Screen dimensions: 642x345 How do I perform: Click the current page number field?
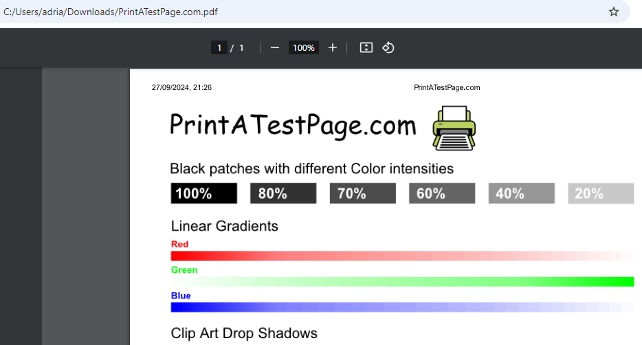point(219,48)
